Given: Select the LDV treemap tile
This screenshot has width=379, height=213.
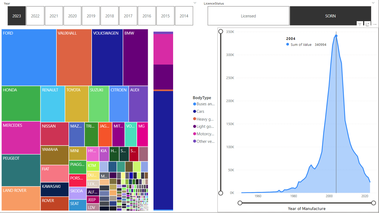Looking at the screenshot, I should tap(93, 207).
